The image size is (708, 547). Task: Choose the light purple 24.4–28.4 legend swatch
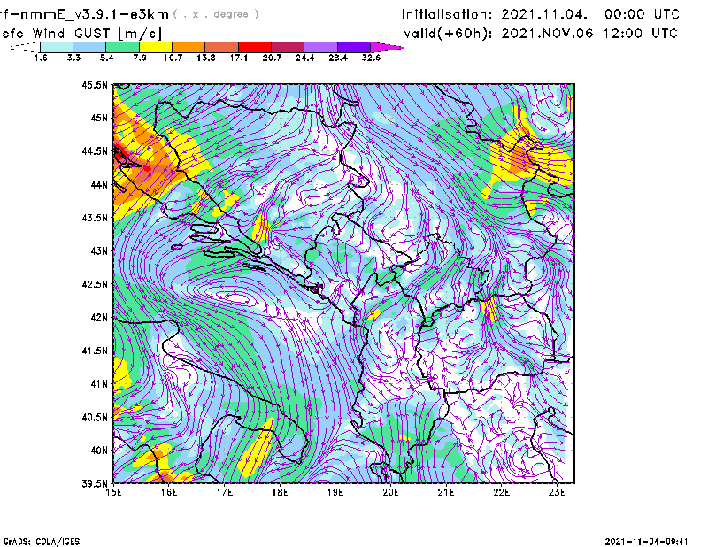320,47
